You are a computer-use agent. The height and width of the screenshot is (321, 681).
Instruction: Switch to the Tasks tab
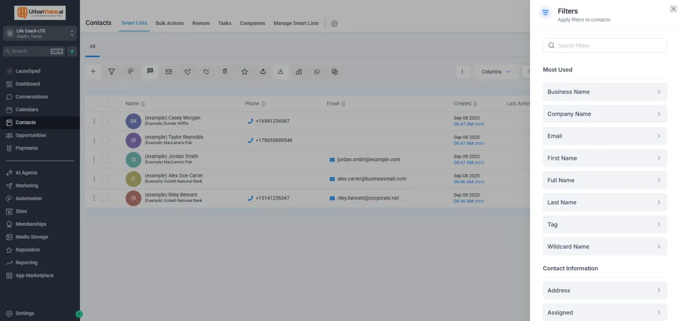[225, 23]
